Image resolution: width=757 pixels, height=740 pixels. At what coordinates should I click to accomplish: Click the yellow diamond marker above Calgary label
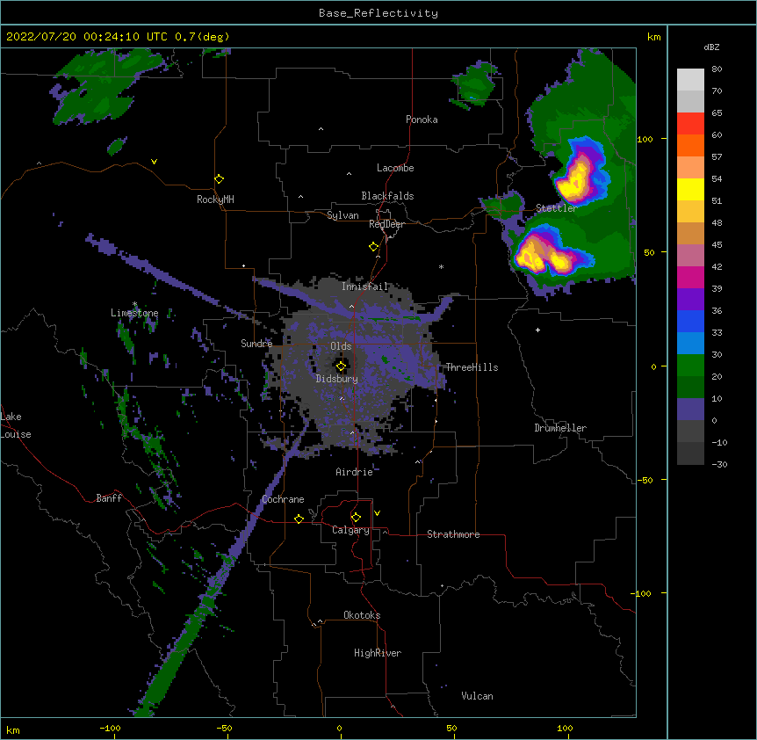click(x=356, y=518)
